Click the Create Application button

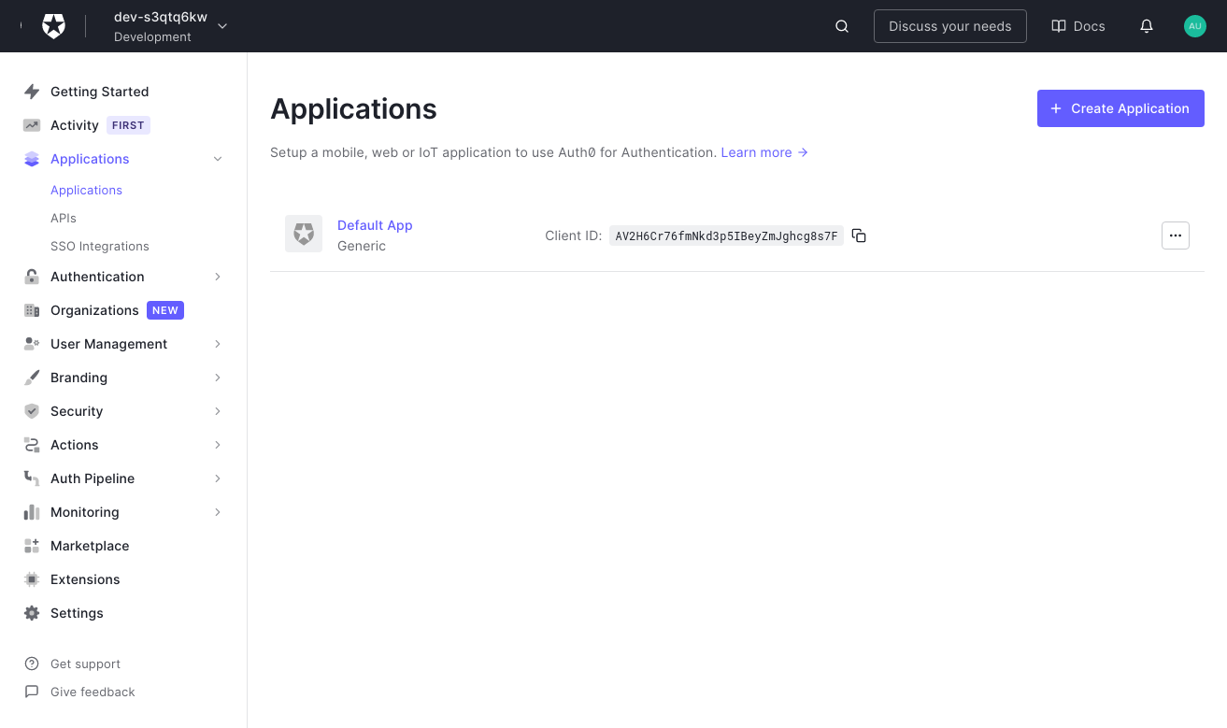1120,108
